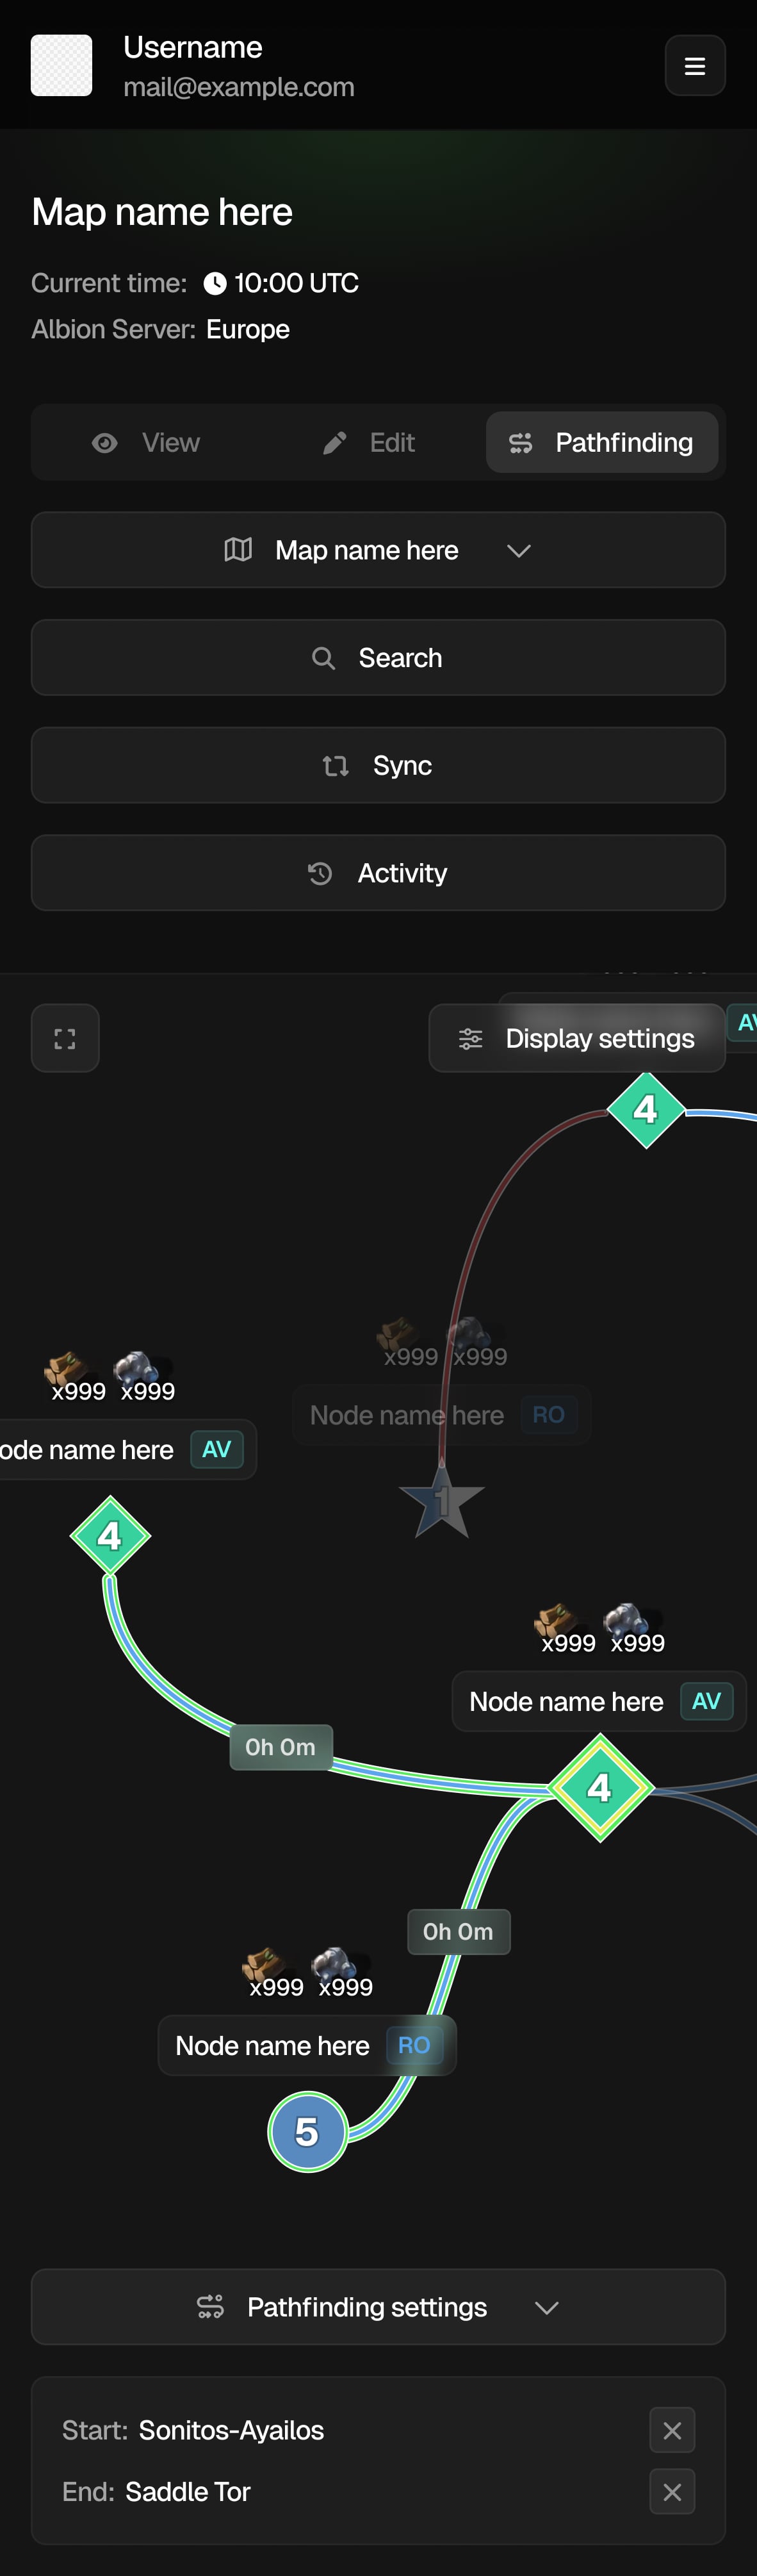Open the Activity history button
Image resolution: width=757 pixels, height=2576 pixels.
tap(378, 873)
